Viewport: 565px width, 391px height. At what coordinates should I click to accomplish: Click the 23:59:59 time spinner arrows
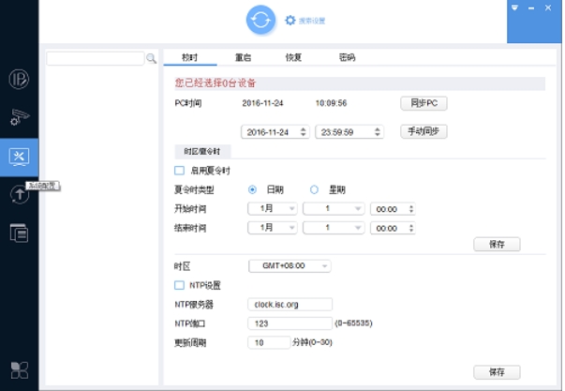[378, 132]
